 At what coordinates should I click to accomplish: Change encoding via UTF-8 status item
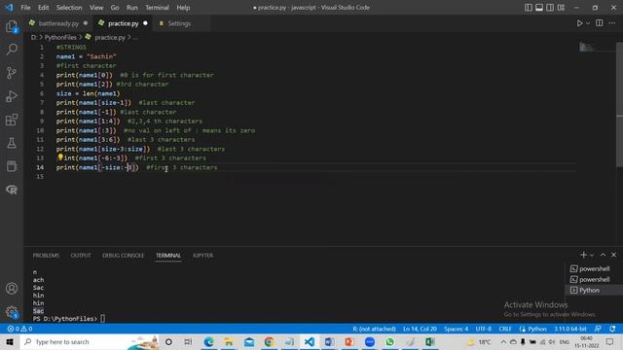click(483, 329)
